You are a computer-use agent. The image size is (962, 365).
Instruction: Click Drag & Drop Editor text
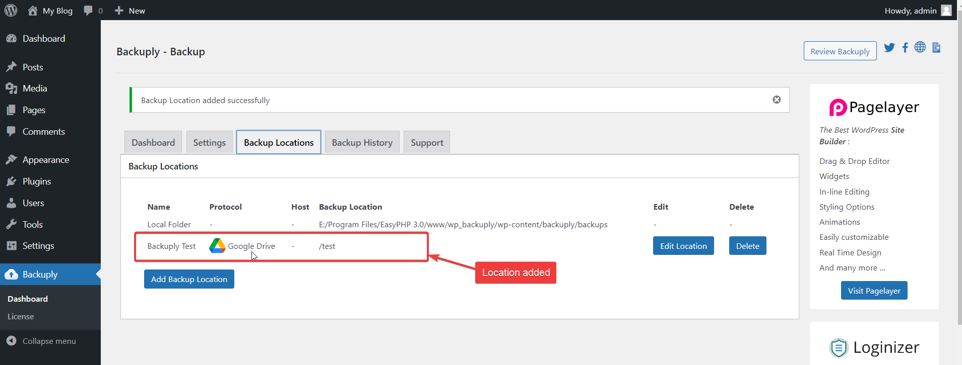854,161
